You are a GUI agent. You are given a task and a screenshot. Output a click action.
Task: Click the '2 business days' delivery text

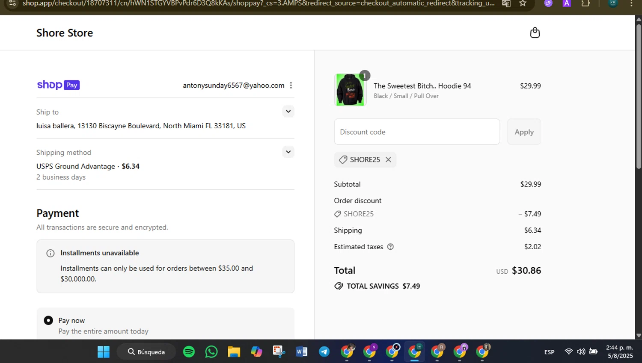click(x=61, y=177)
